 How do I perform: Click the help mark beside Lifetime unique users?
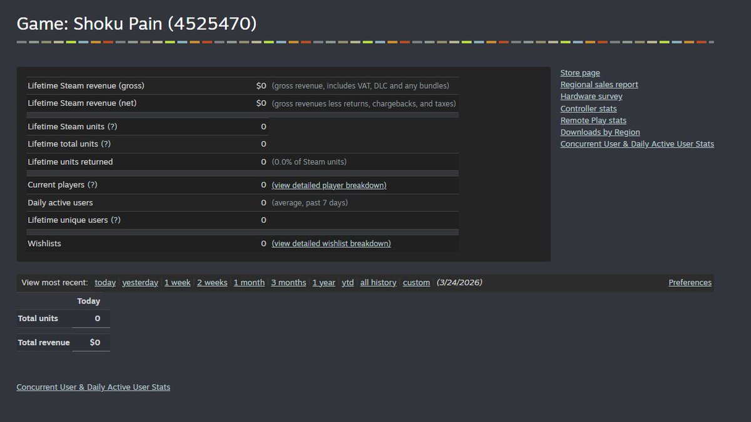115,220
